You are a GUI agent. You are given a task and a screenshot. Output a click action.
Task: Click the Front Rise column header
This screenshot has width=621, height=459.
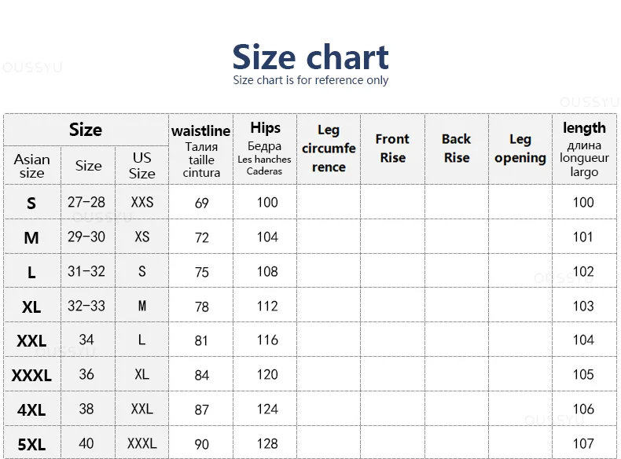[x=392, y=149]
